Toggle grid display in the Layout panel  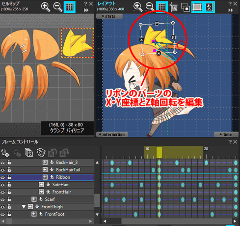point(162,7)
